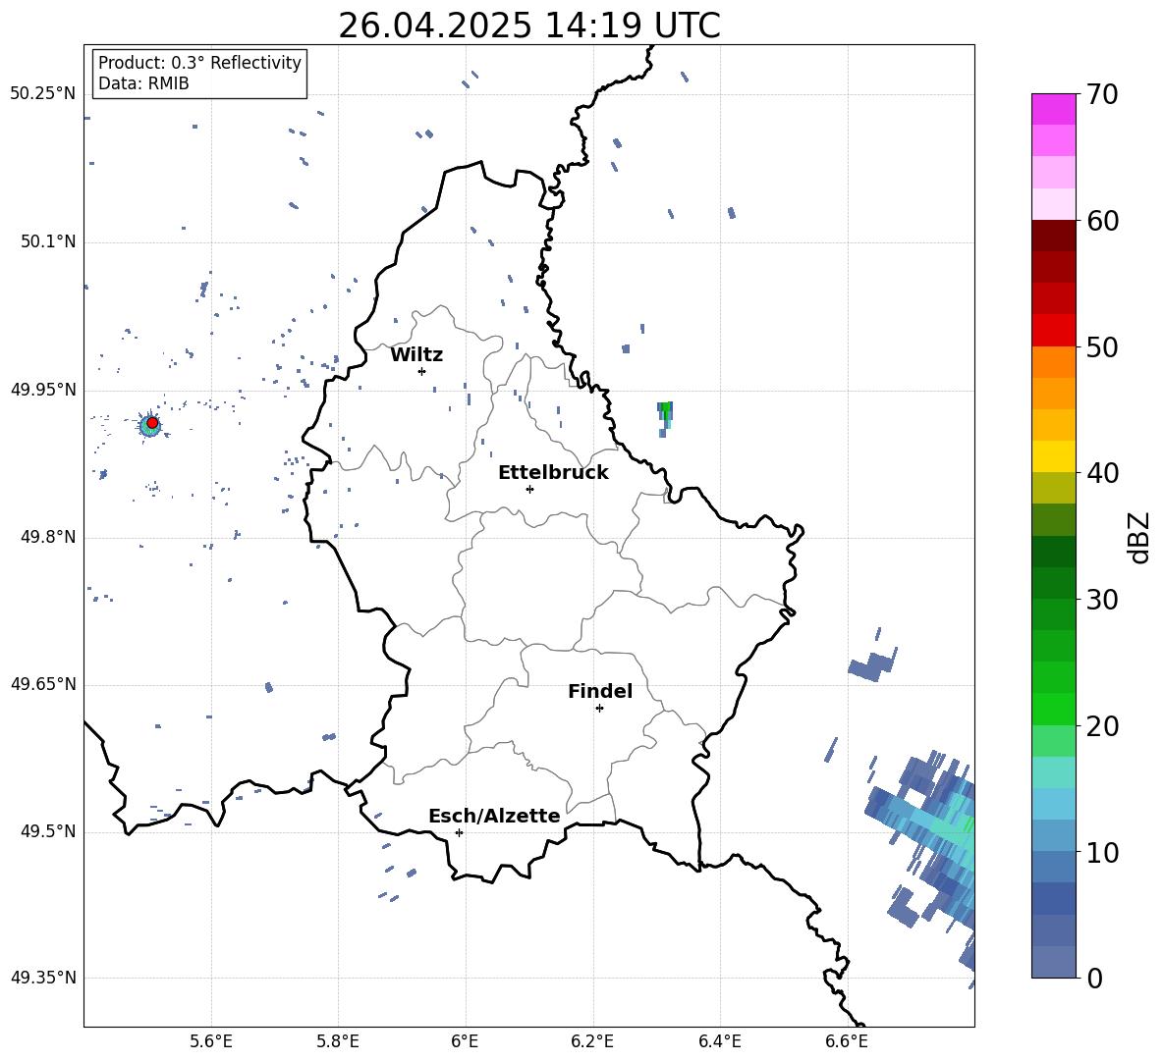The height and width of the screenshot is (1061, 1163).
Task: Click the 49.65°N latitude label
Action: [x=43, y=684]
